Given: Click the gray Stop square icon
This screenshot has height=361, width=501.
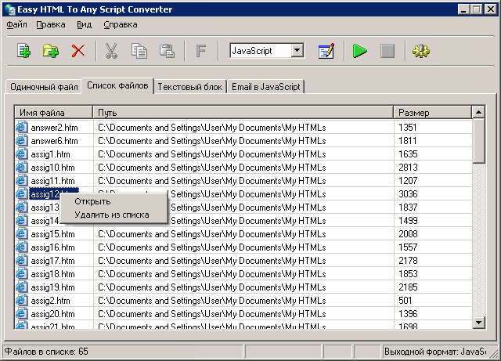Looking at the screenshot, I should coord(387,51).
